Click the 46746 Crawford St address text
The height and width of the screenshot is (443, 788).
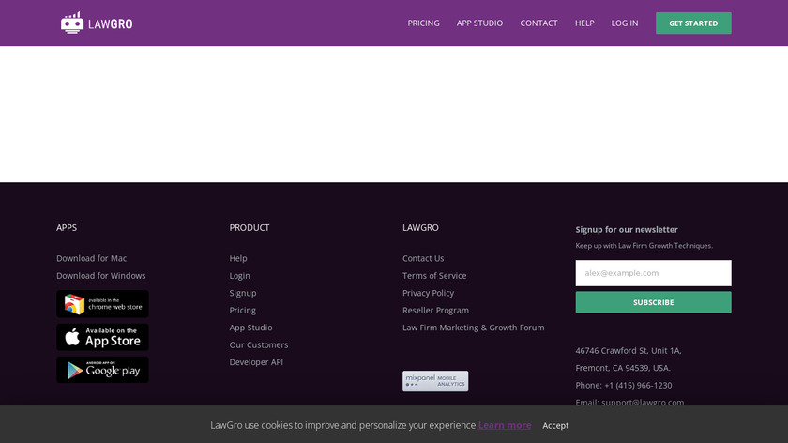point(629,350)
